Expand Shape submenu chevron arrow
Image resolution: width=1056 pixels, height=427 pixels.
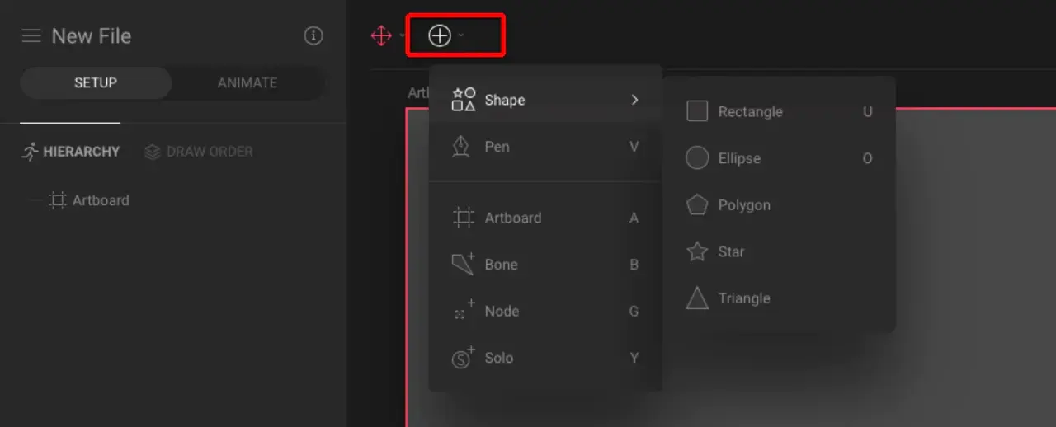coord(634,100)
